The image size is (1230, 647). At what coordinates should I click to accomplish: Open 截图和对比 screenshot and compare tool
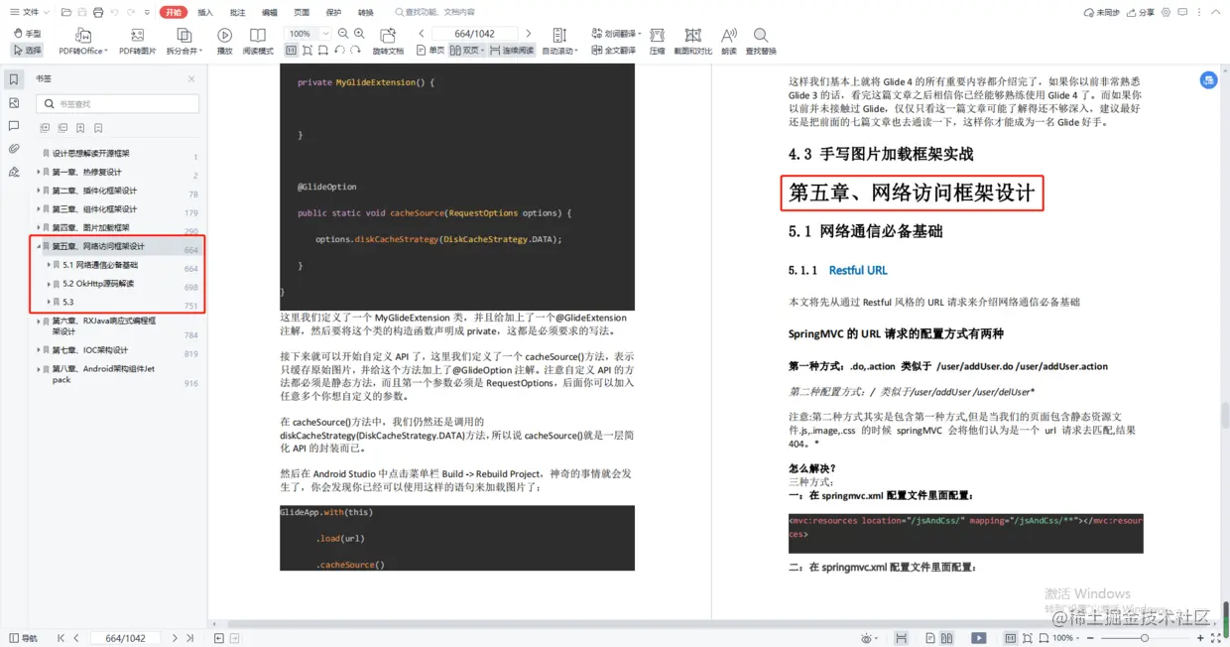coord(692,42)
